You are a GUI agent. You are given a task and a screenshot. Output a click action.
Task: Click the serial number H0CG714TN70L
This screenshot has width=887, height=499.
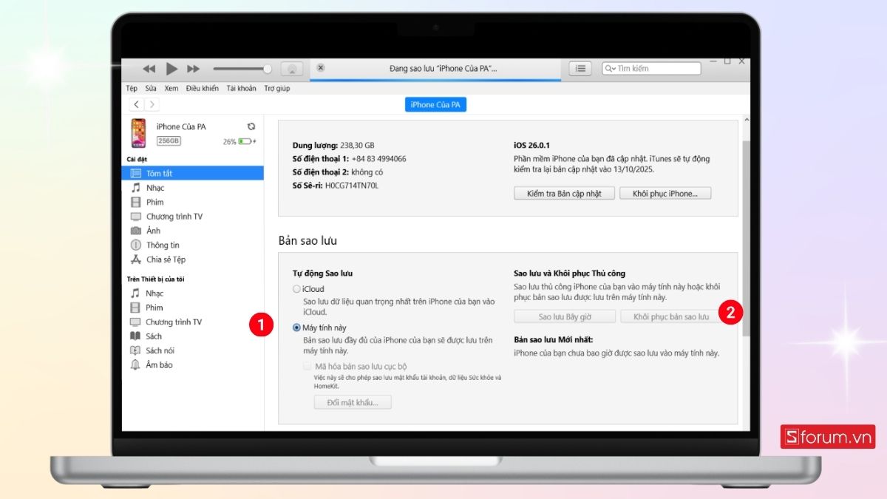352,186
